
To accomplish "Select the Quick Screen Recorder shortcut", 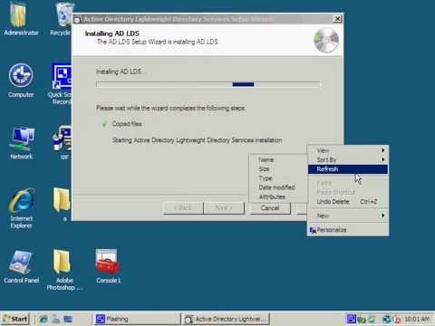I will pos(61,83).
